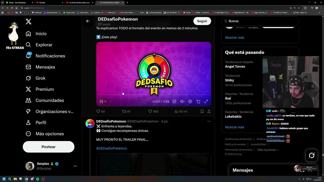Click the Buscar search field
The width and height of the screenshot is (324, 182).
point(260,21)
